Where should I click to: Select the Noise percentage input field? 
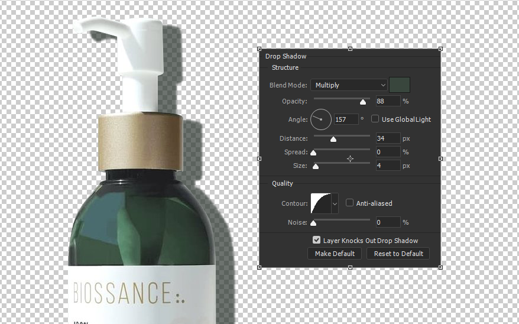pyautogui.click(x=388, y=222)
